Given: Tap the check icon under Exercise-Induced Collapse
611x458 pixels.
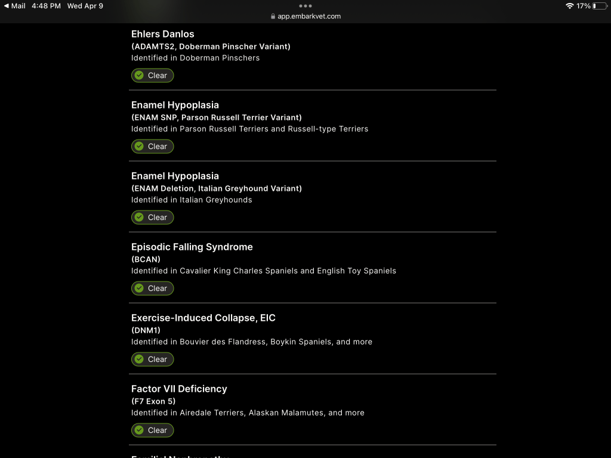Looking at the screenshot, I should pos(139,360).
